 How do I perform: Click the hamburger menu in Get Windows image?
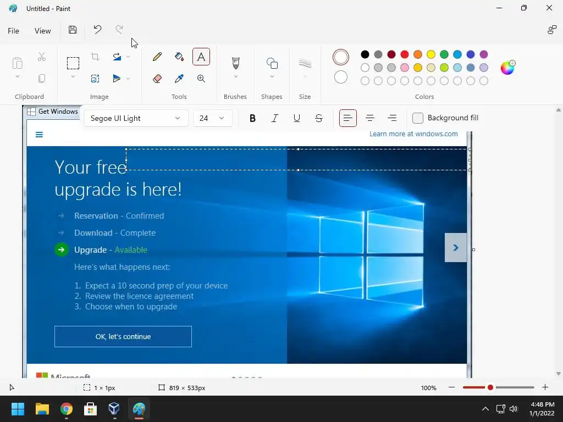39,135
